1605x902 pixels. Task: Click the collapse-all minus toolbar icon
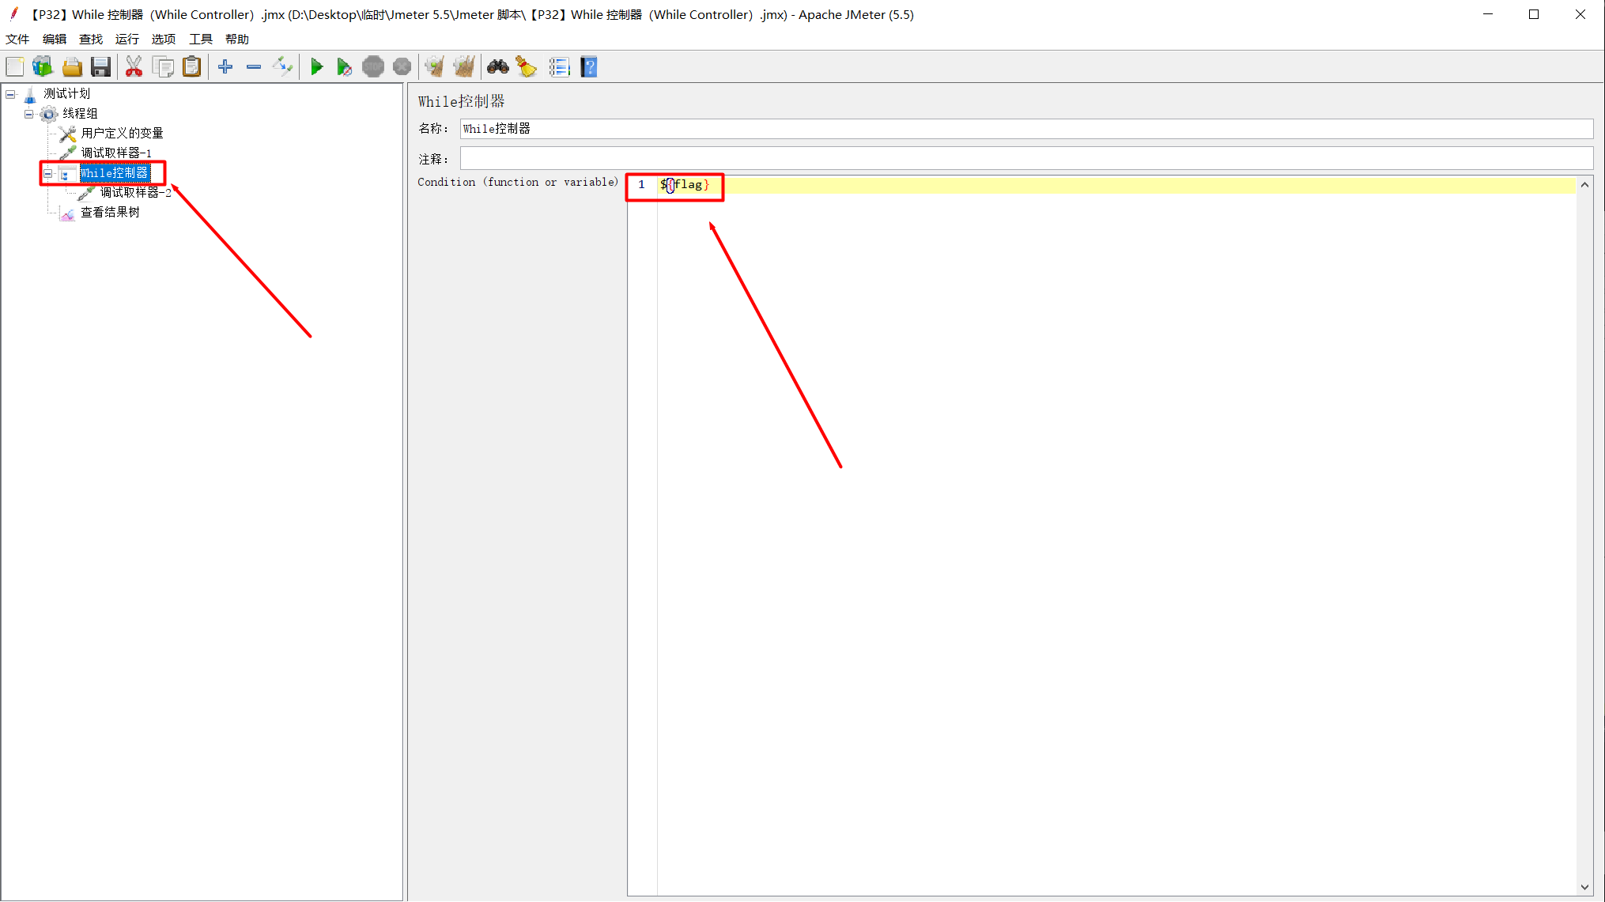(253, 66)
